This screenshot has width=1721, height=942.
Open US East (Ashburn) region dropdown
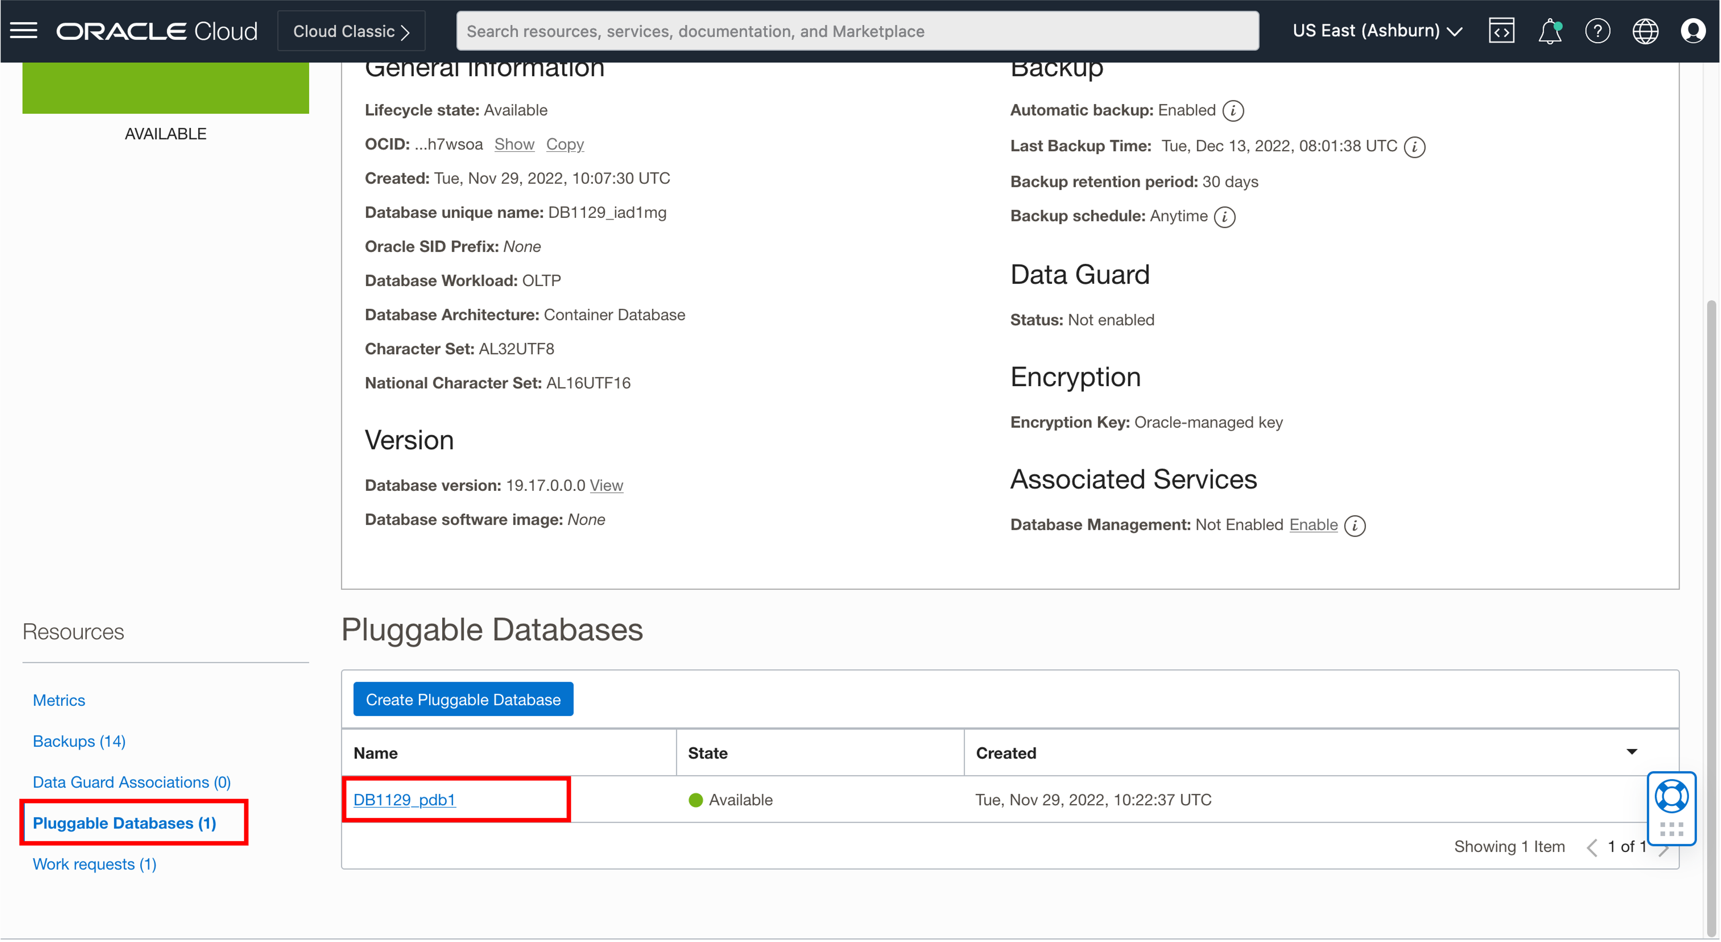click(x=1377, y=31)
